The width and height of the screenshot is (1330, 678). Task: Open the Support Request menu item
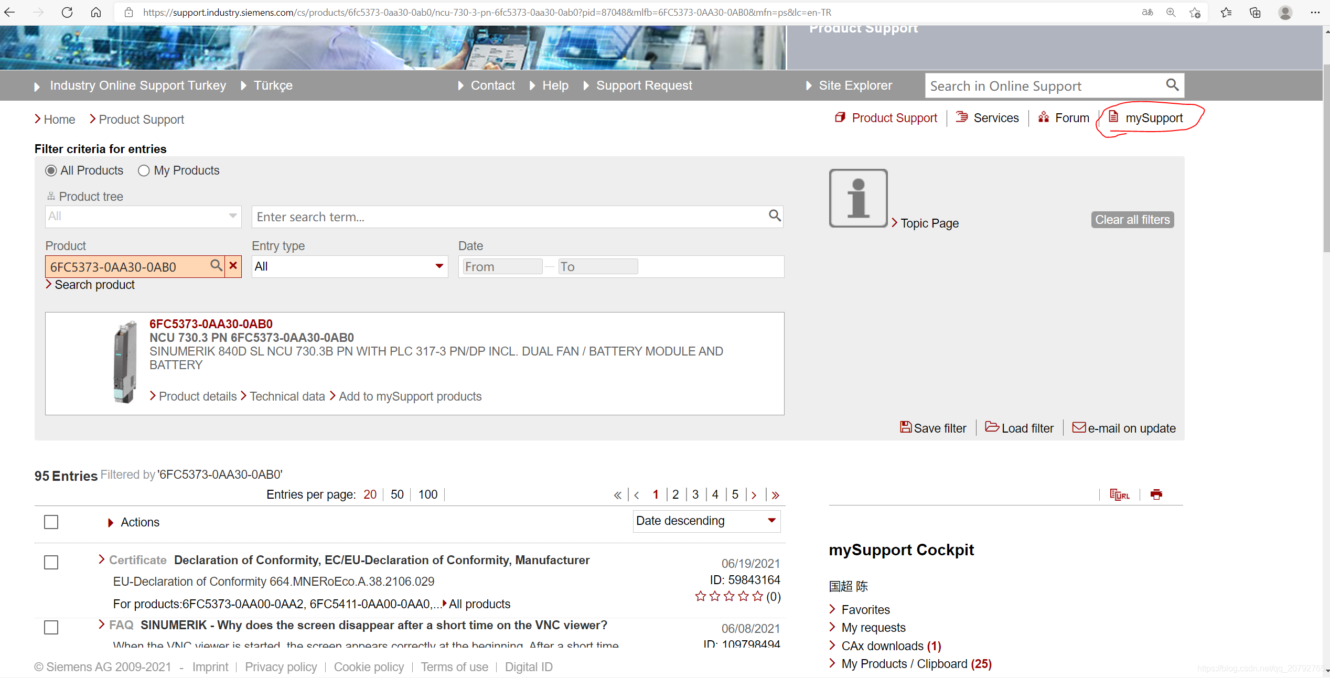pyautogui.click(x=638, y=85)
